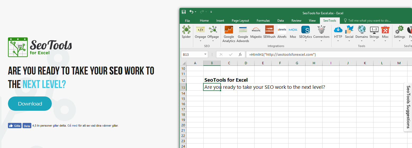The image size is (412, 148).
Task: Switch to the Page Layout tab
Action: [x=240, y=21]
